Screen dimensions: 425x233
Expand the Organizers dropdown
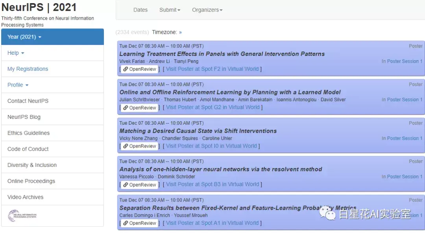(x=207, y=10)
